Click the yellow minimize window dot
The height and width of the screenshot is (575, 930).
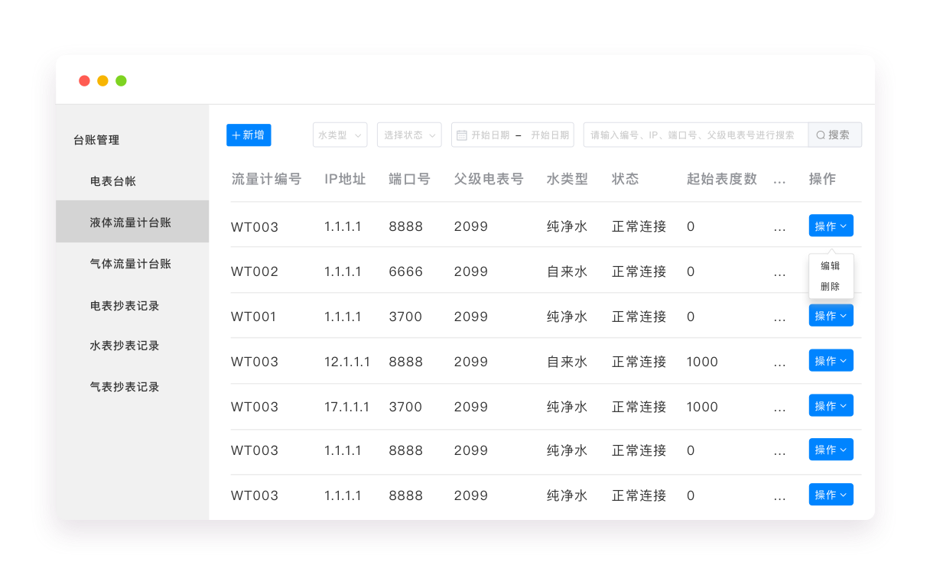click(x=102, y=81)
